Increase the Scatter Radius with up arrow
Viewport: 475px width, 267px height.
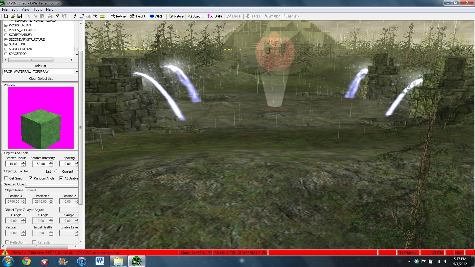(x=24, y=162)
